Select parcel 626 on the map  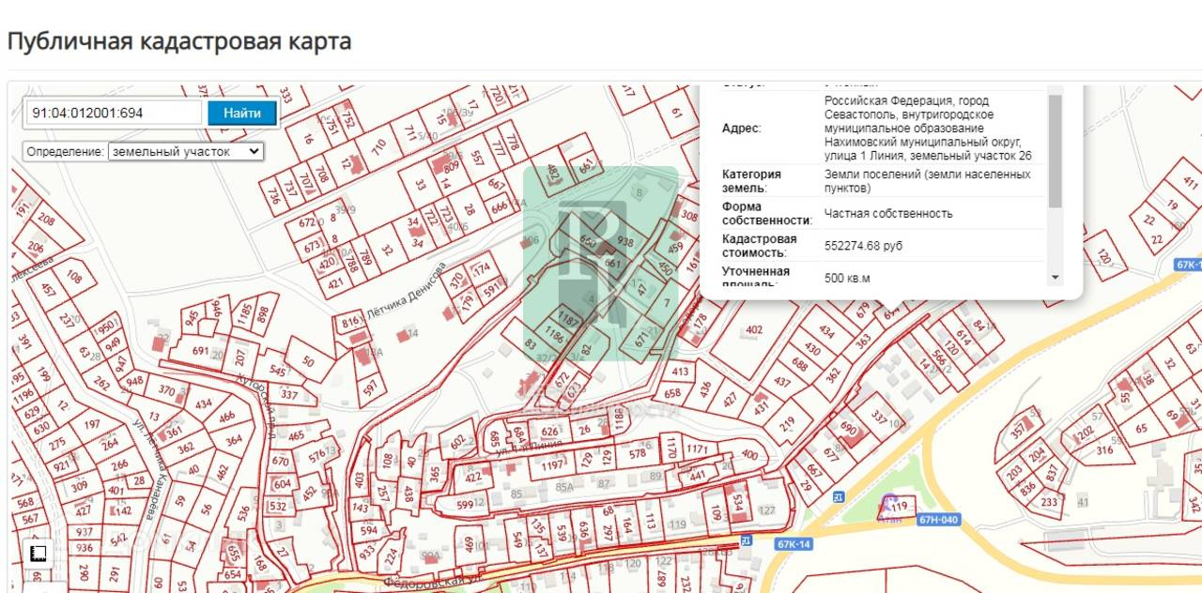[550, 432]
